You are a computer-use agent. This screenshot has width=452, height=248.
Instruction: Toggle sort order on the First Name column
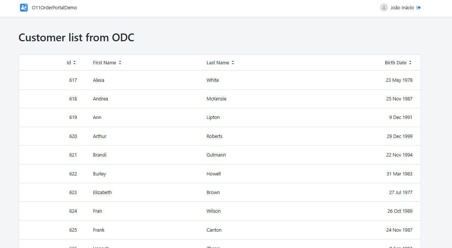pos(120,62)
